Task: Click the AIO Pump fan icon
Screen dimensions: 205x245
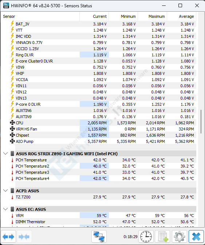Action: point(12,141)
